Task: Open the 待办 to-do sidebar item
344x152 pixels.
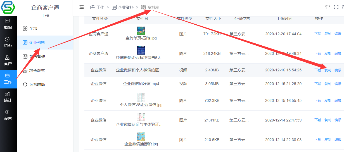Action: (8, 42)
